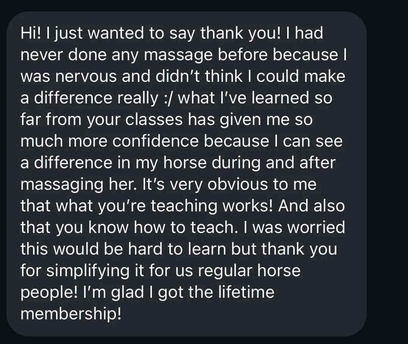The image size is (408, 344).
Task: Click the ":/" emoticon in the message
Action: pos(168,98)
